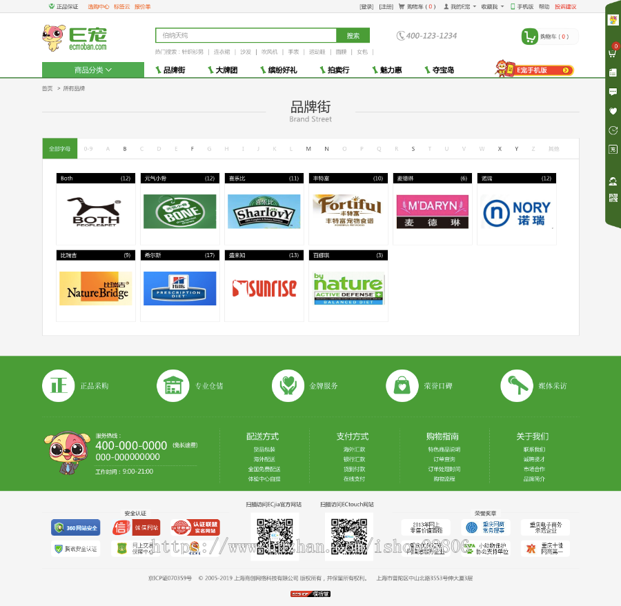Open the Sharlovy brand card
Screen dimensions: 621x606
(264, 209)
